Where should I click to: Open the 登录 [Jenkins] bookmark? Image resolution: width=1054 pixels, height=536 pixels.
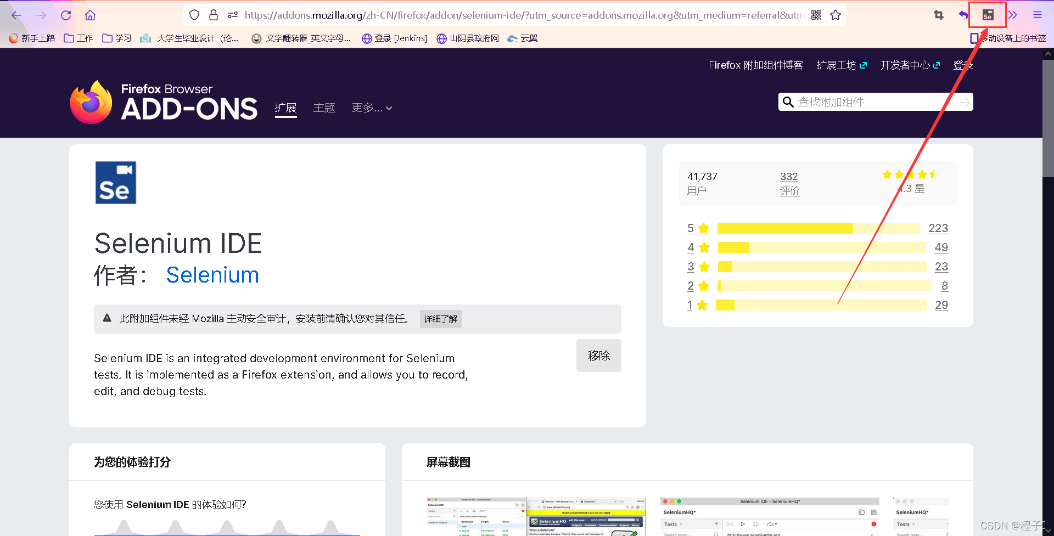(x=394, y=38)
